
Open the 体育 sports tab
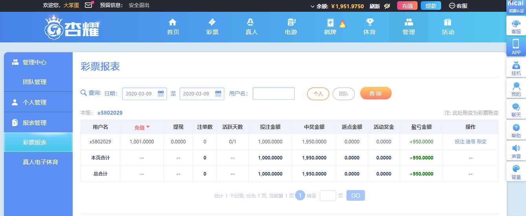(369, 27)
